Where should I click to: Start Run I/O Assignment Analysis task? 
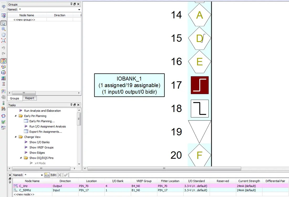[x=48, y=126]
